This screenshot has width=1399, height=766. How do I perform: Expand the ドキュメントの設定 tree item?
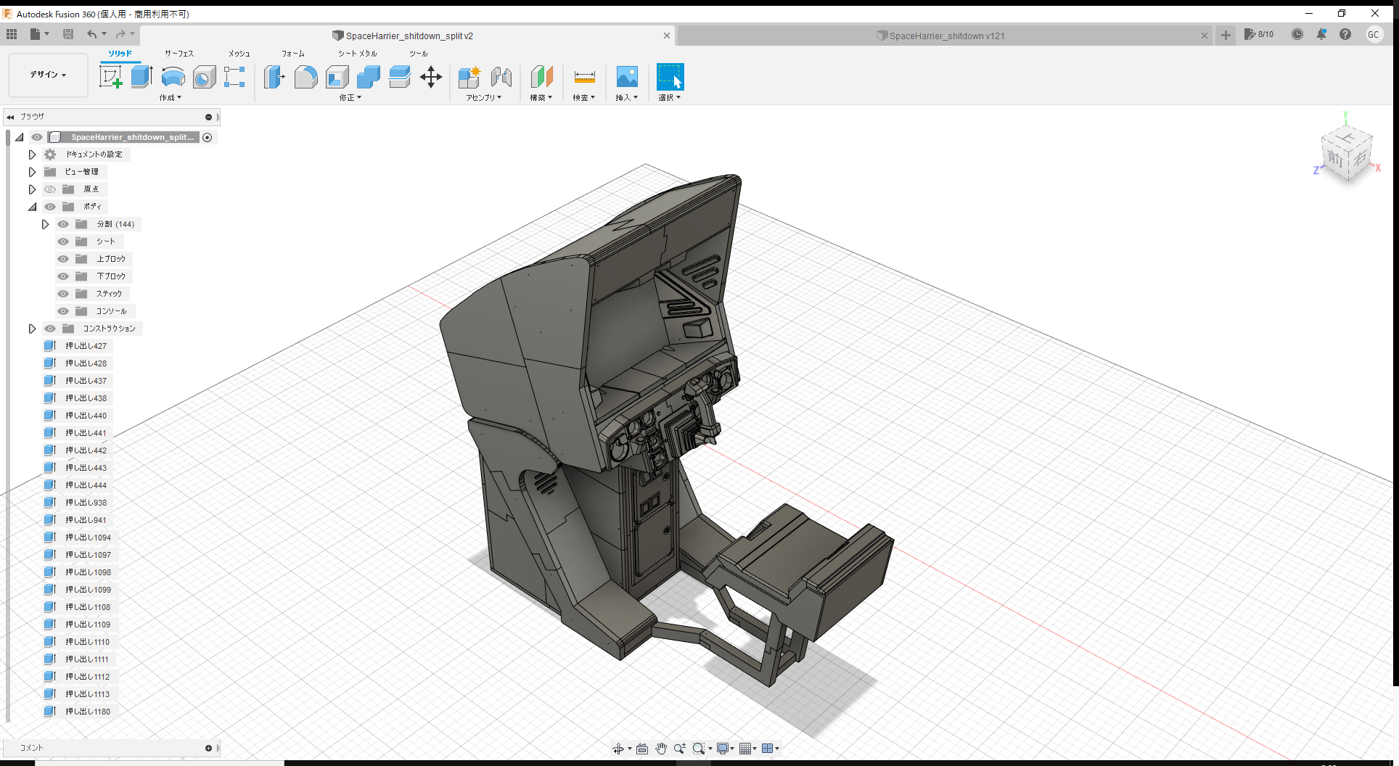(x=32, y=154)
